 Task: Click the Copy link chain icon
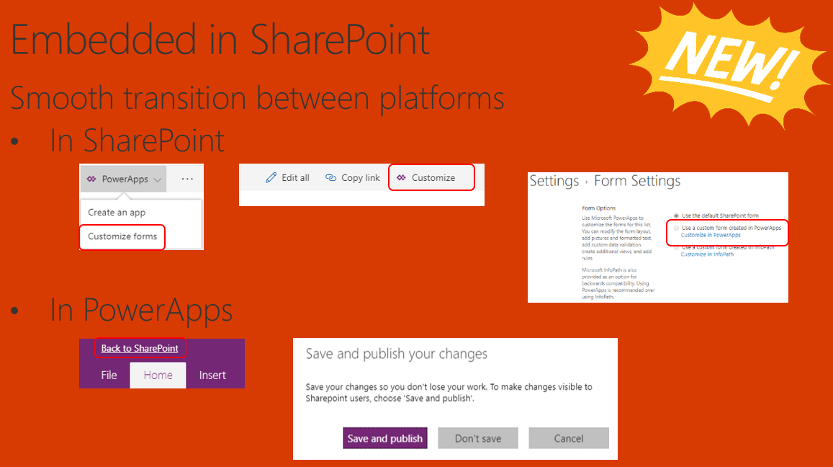coord(331,178)
